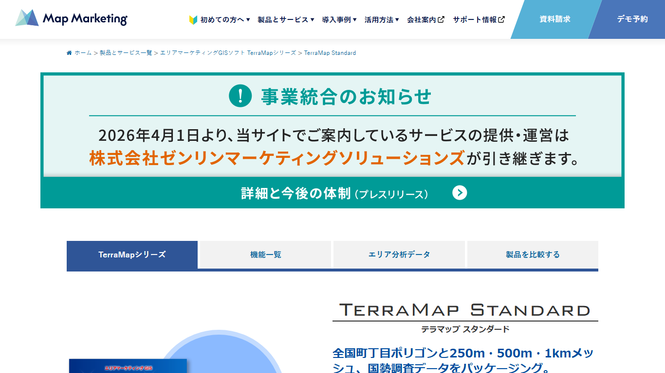Switch to the 機能一覧 tab
665x373 pixels.
coord(265,254)
